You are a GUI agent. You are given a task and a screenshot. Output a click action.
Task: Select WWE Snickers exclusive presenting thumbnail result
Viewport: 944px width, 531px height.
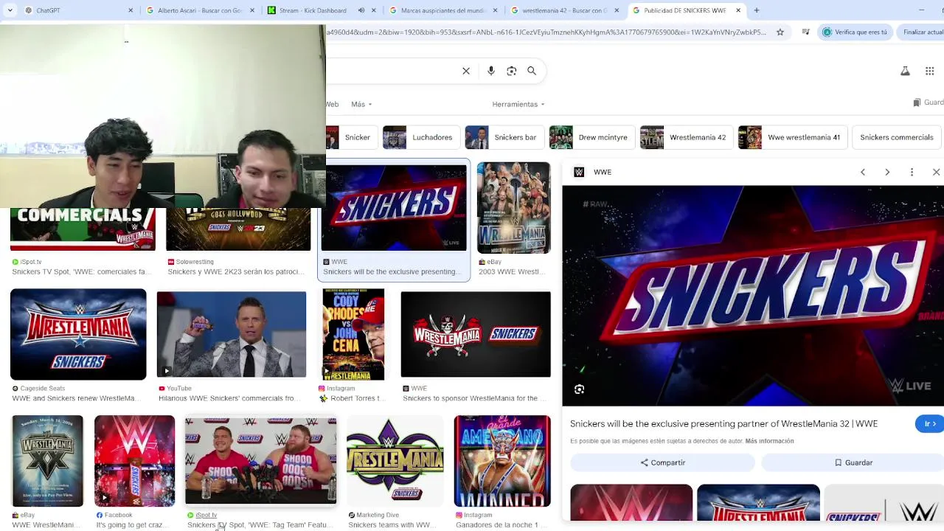coord(394,207)
